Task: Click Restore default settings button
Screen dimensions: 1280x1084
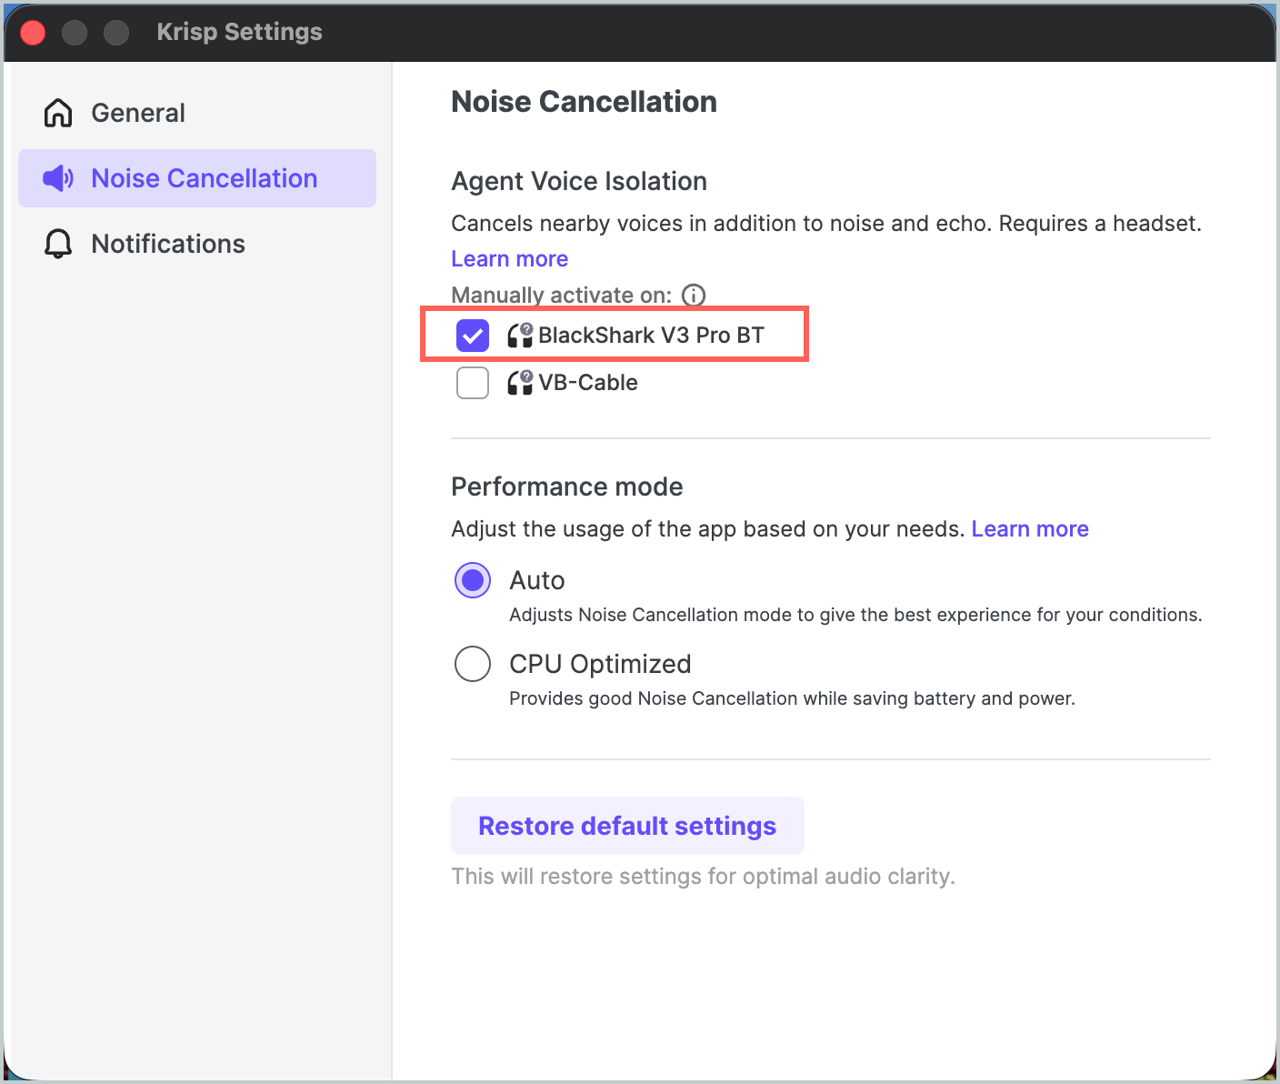Action: 627,826
